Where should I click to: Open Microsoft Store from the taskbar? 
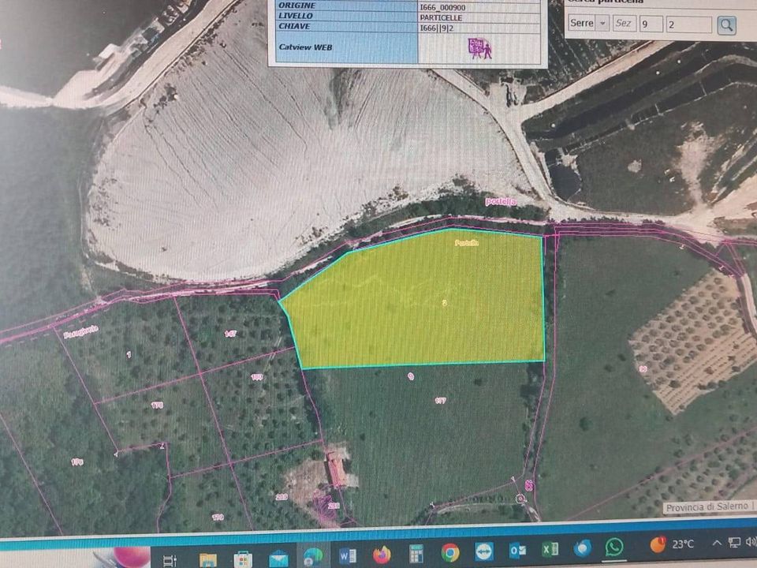pyautogui.click(x=242, y=559)
